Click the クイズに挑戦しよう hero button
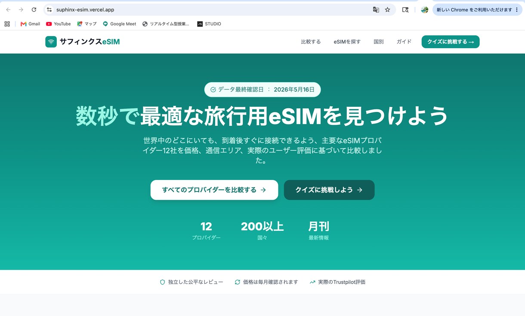Screen dimensions: 525x316 (x=329, y=190)
